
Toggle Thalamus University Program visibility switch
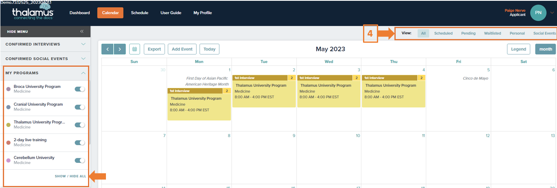80,125
